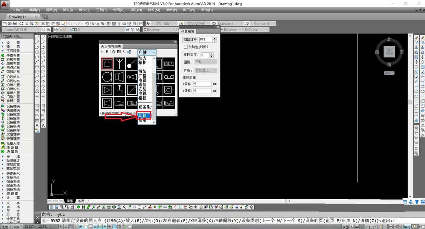Choose the tape recorder symbol block
Viewport: 425px width, 229px height.
pos(169,76)
